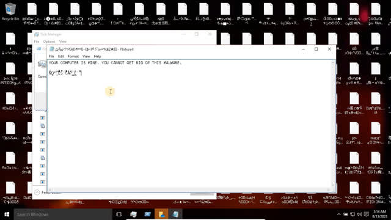
Task: Open Task View on the taskbar
Action: tap(119, 215)
